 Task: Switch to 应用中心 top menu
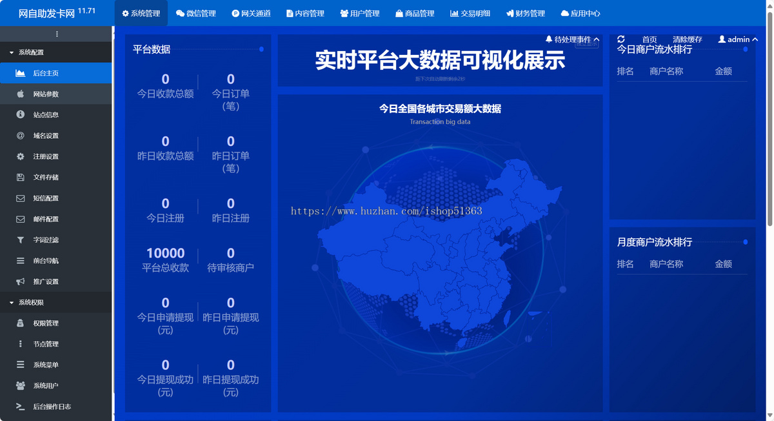point(580,13)
